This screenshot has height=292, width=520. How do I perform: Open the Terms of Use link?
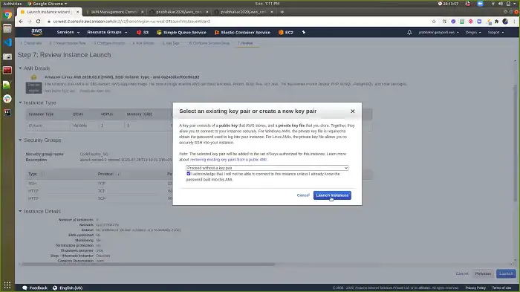point(501,288)
